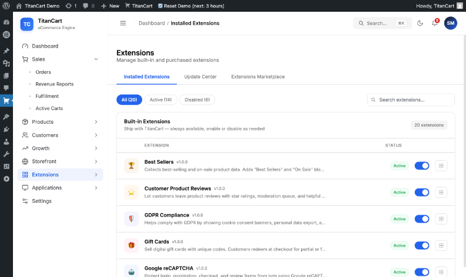This screenshot has height=277, width=466.
Task: Open GDPR Compliance options grid icon
Action: tap(441, 219)
